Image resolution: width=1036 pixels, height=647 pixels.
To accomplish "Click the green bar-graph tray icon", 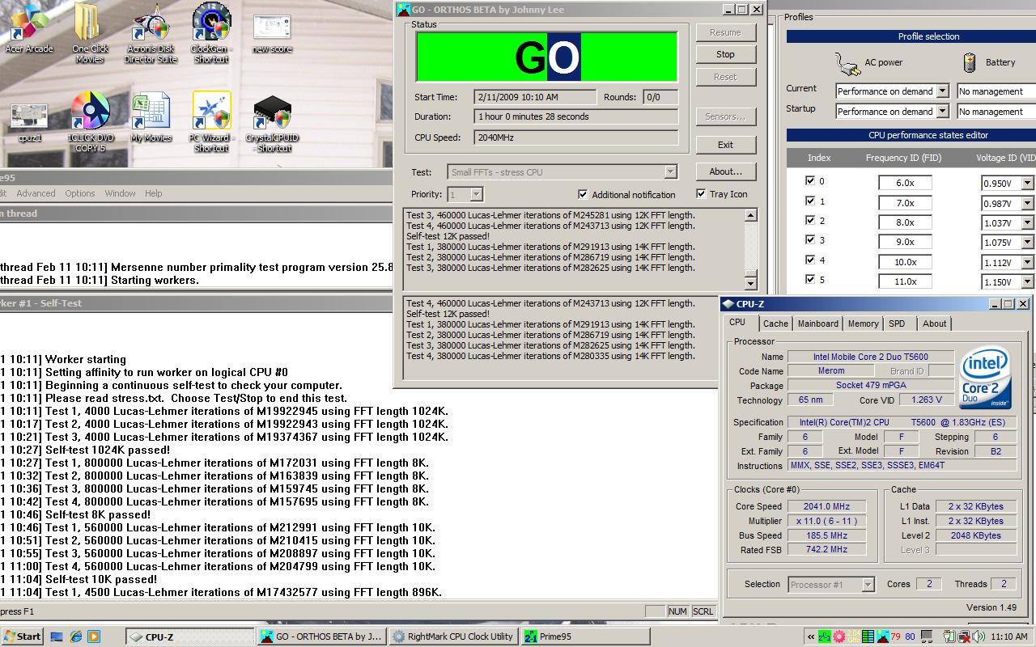I will (868, 636).
